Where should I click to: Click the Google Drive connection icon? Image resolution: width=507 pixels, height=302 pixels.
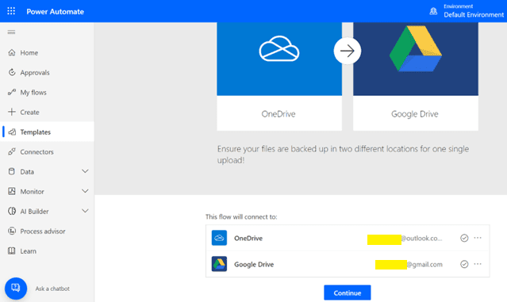pyautogui.click(x=219, y=264)
